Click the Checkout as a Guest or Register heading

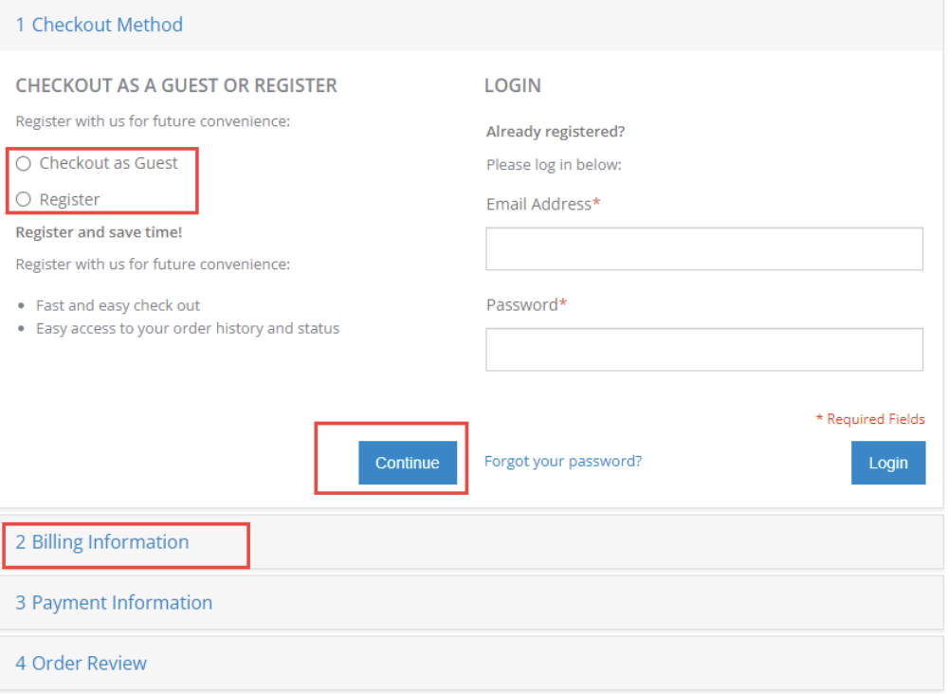coord(176,85)
